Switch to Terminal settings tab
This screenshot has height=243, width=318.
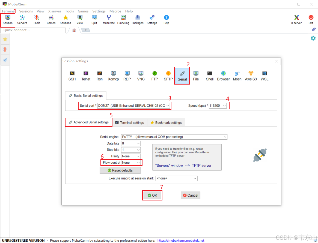click(130, 123)
